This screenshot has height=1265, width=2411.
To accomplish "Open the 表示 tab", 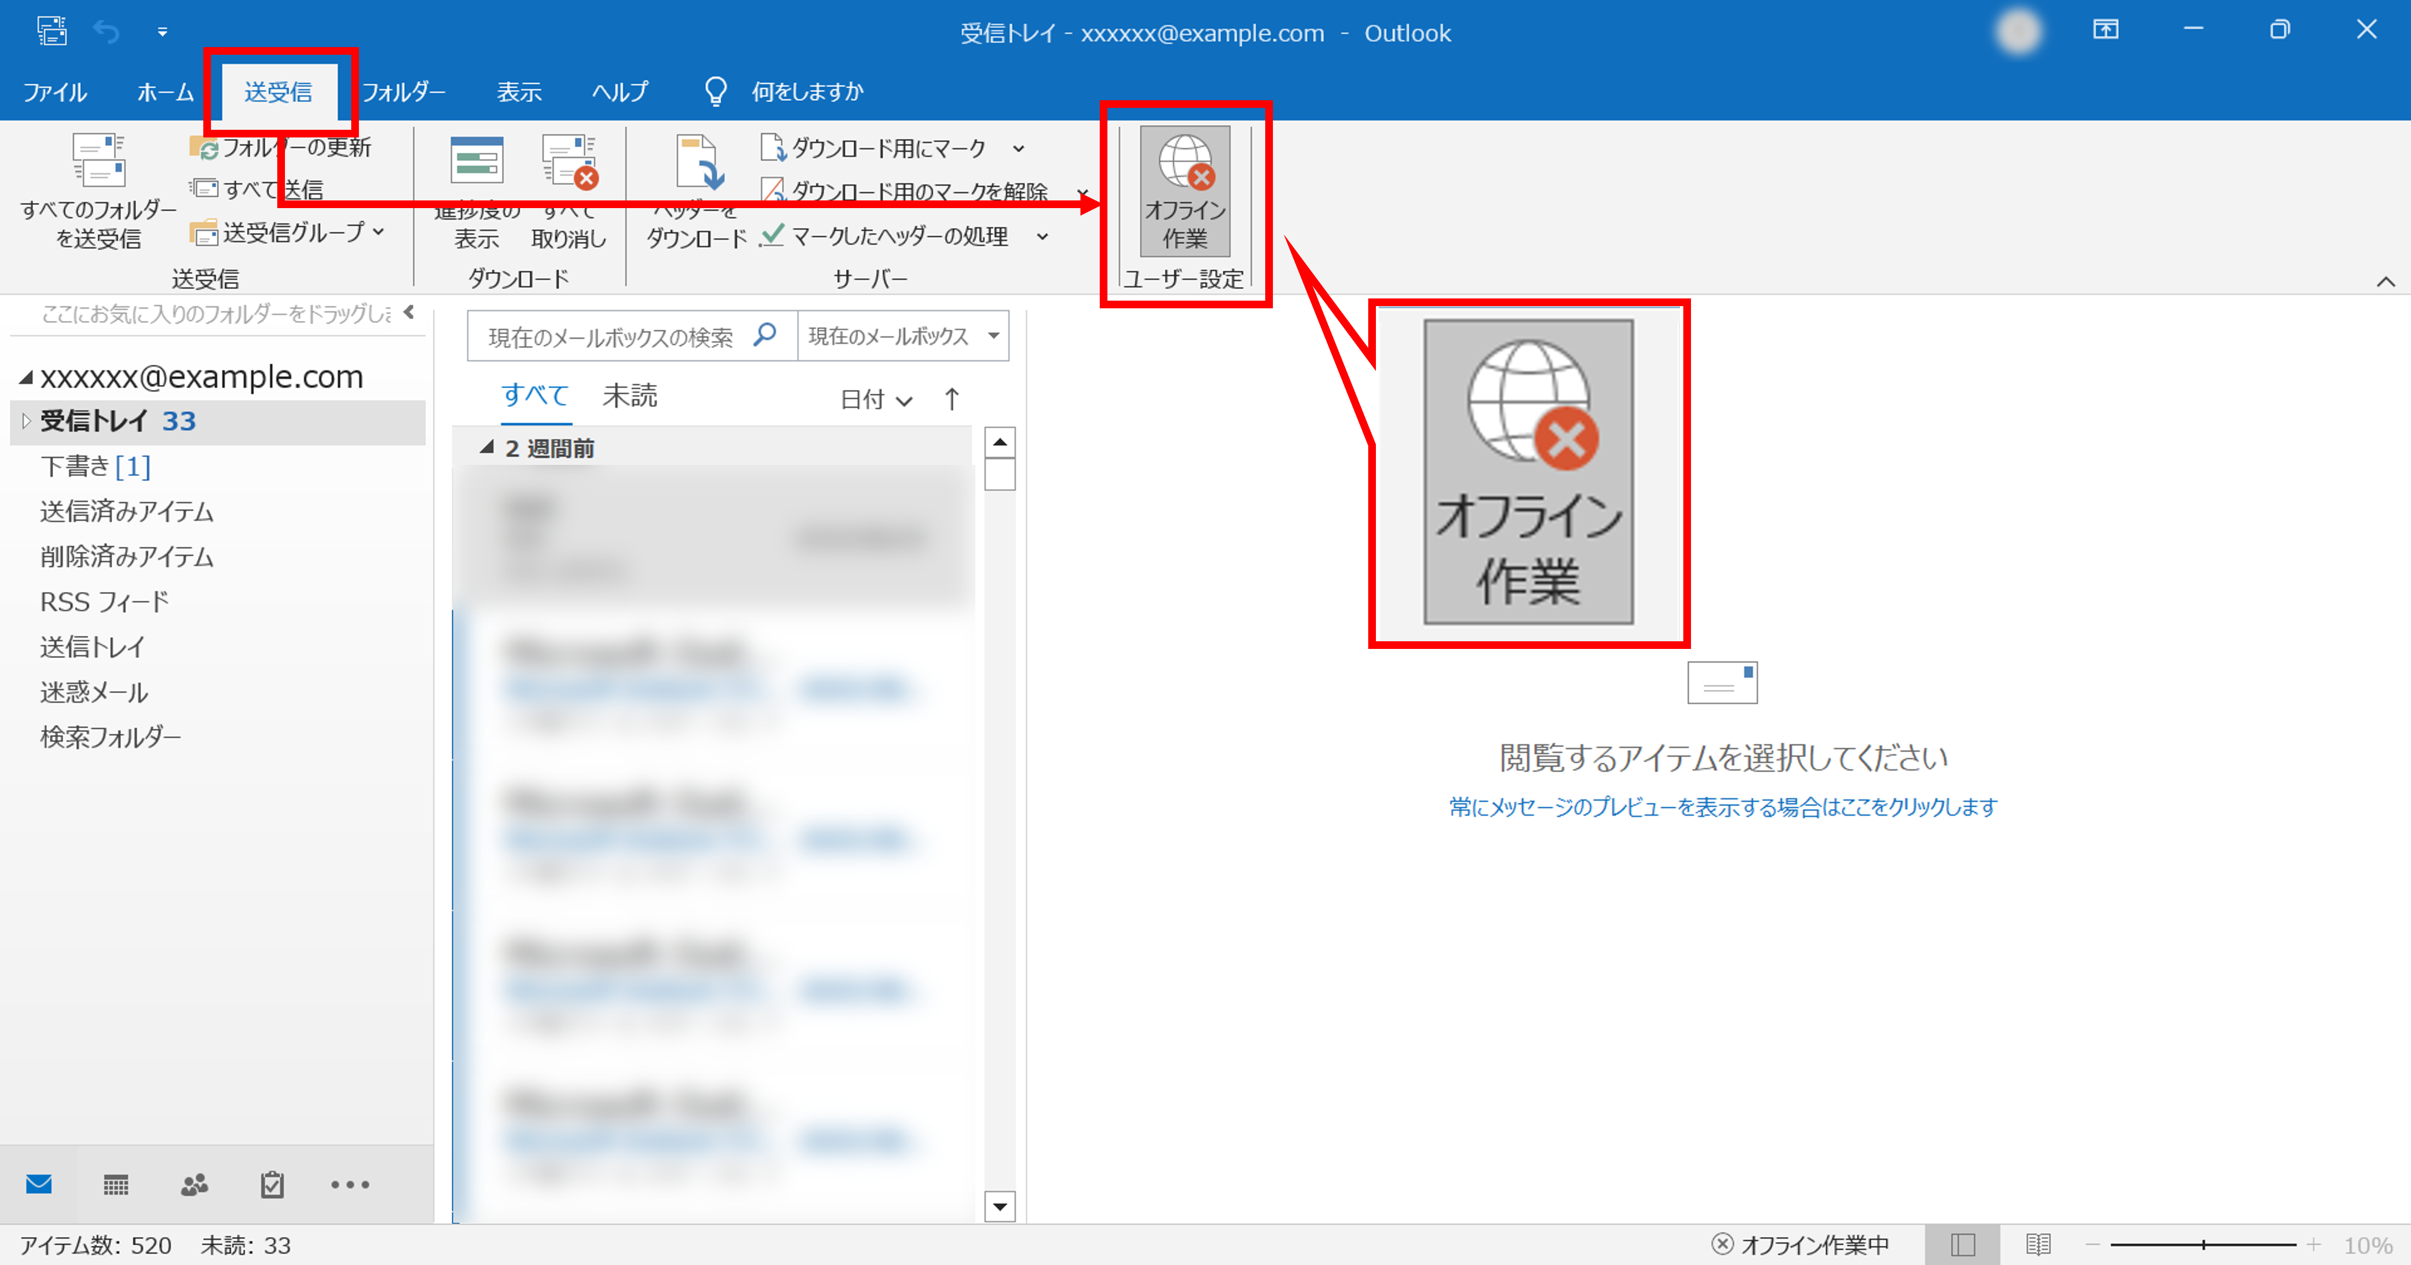I will click(518, 91).
